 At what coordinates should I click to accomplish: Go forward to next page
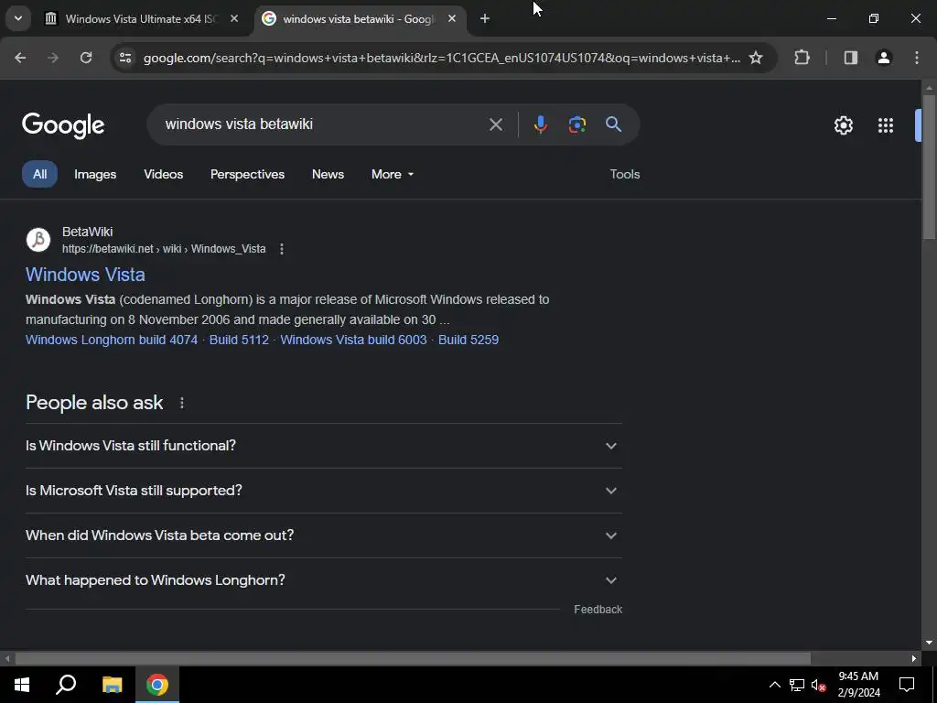coord(53,58)
